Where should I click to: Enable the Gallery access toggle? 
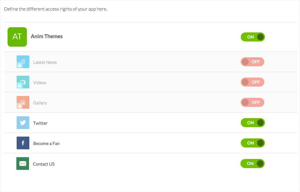point(253,102)
